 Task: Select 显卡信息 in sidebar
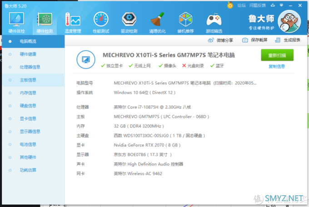33,118
